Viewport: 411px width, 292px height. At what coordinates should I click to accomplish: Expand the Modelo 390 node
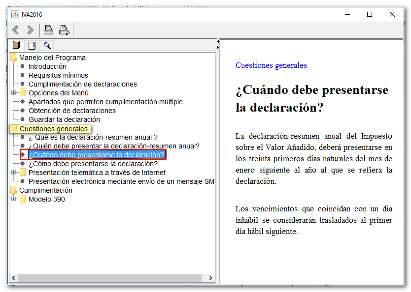tap(14, 199)
